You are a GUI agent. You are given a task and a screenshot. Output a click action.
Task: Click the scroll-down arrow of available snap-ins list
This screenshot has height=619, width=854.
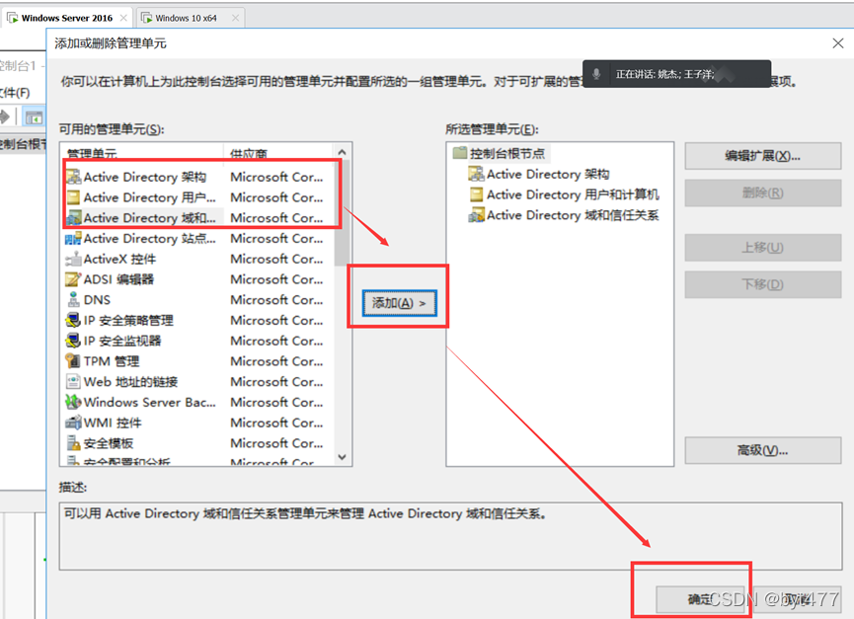342,457
